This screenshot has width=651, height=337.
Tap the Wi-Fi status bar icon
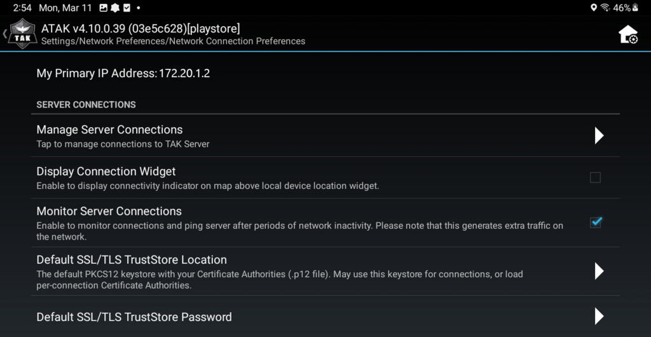605,8
